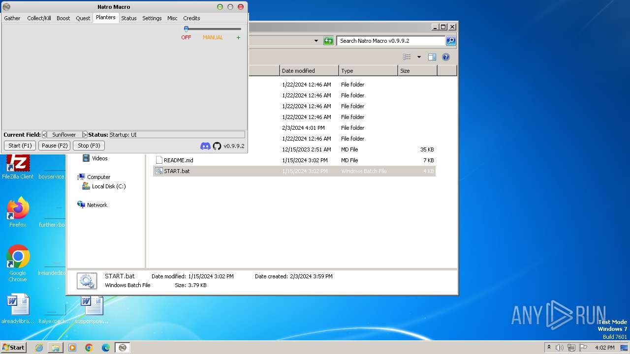This screenshot has width=630, height=354.
Task: Click the Status field showing Startup: UI
Action: (x=177, y=134)
